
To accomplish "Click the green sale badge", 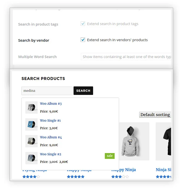I will pos(110,156).
